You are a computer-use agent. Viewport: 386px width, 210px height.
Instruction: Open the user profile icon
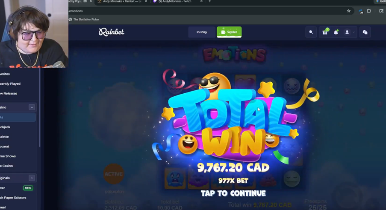[x=347, y=32]
